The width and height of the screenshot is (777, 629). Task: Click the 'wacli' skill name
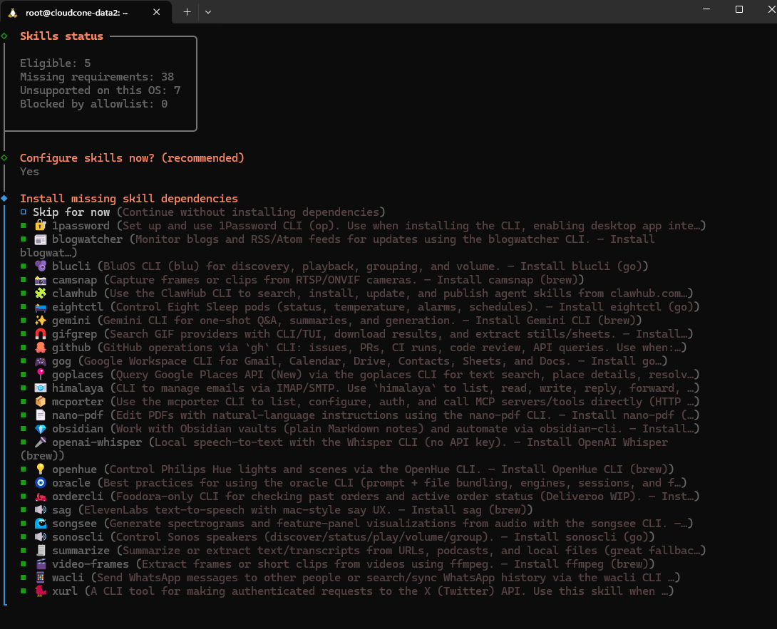[68, 578]
